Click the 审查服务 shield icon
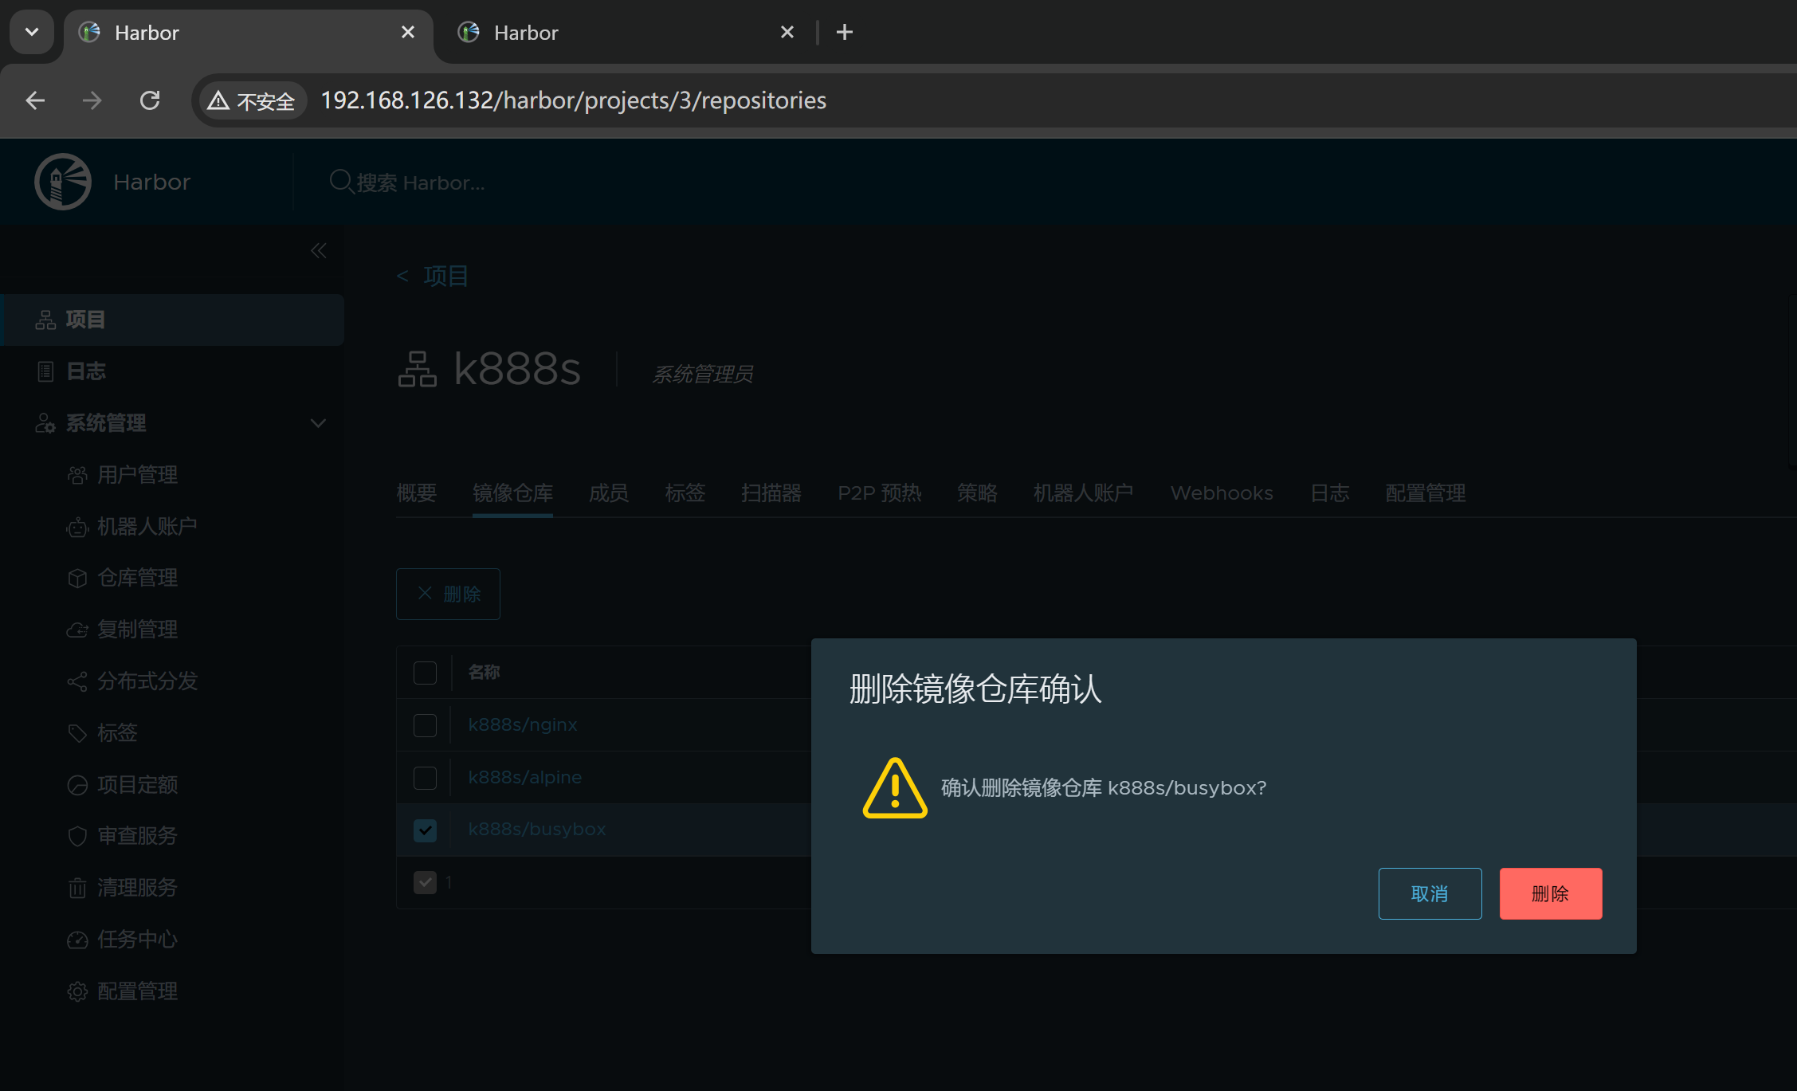Viewport: 1797px width, 1091px height. click(77, 836)
